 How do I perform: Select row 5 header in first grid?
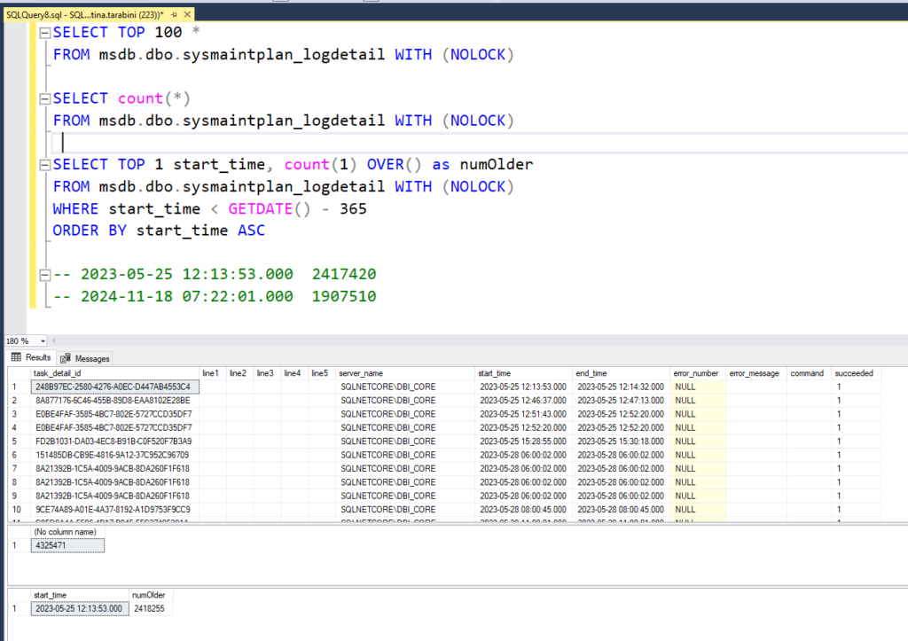point(16,441)
